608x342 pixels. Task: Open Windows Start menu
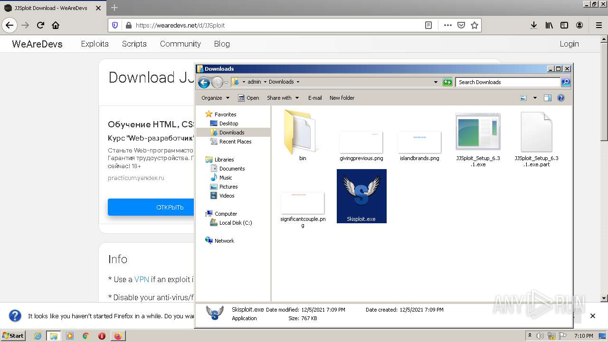pyautogui.click(x=13, y=335)
